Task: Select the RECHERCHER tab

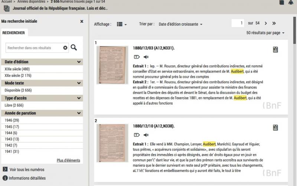Action: click(x=14, y=33)
